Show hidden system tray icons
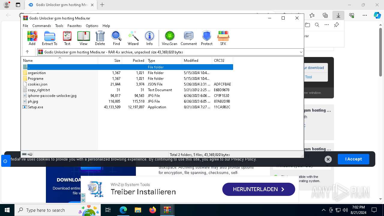The height and width of the screenshot is (216, 384). pyautogui.click(x=323, y=210)
